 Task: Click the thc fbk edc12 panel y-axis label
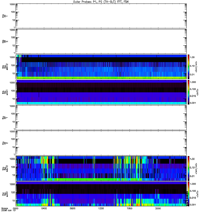click(5, 168)
